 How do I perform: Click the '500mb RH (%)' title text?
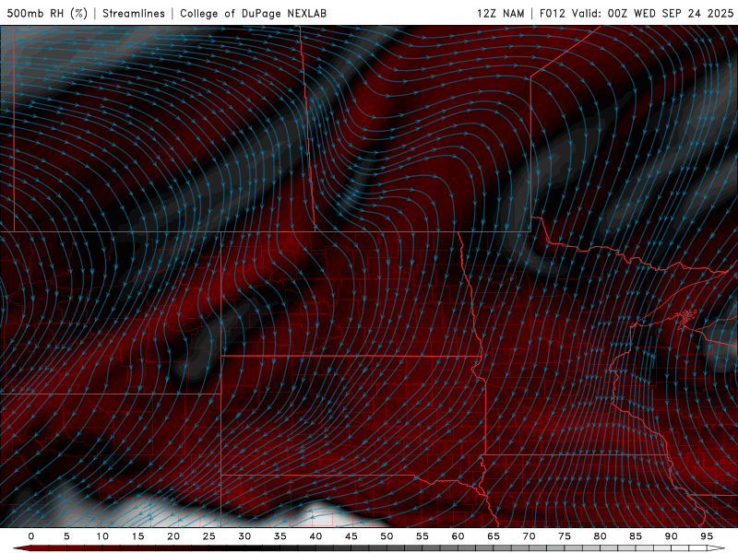point(47,13)
